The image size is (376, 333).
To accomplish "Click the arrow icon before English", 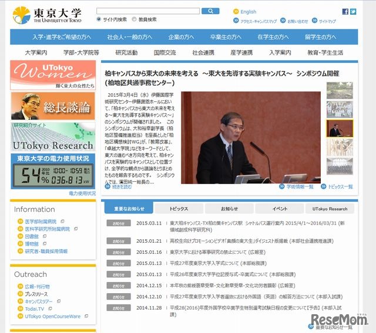I will click(x=236, y=11).
